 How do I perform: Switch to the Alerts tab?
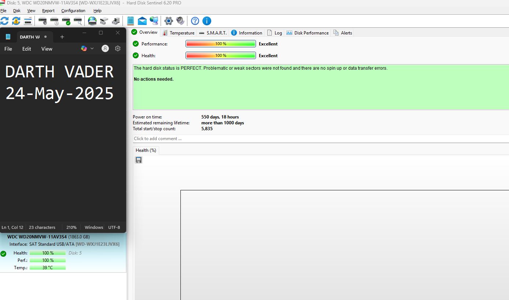tap(343, 33)
